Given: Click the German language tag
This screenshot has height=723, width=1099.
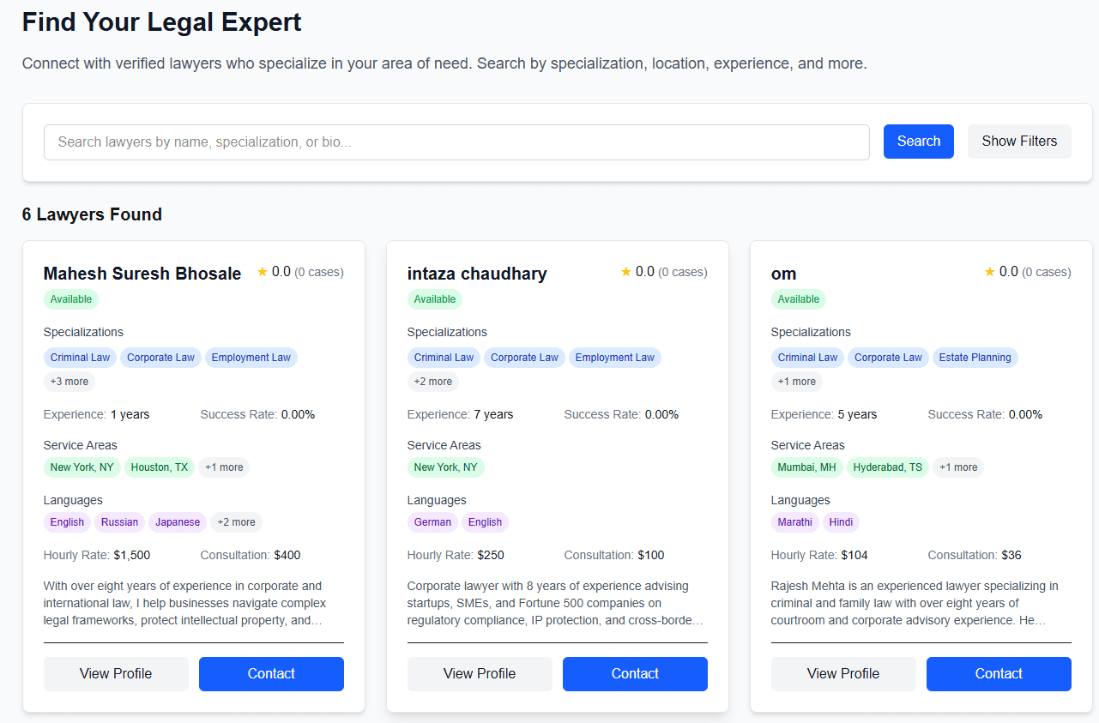Looking at the screenshot, I should pos(432,522).
